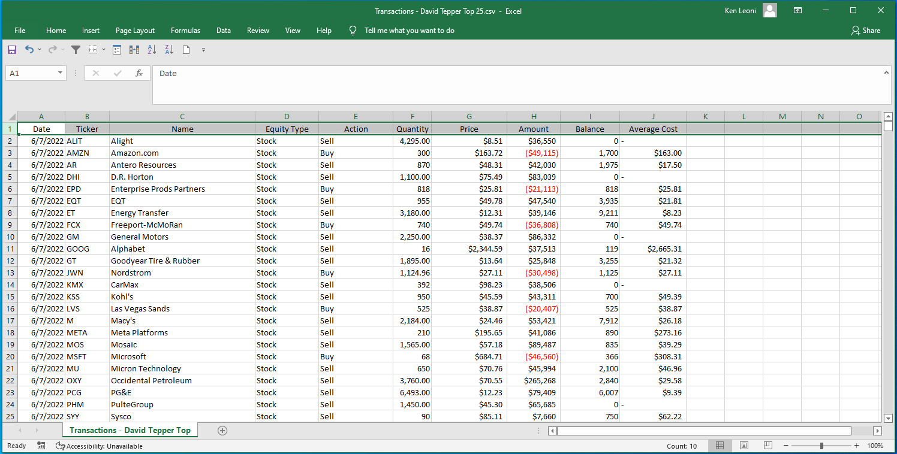Open the Name Box dropdown arrow
Image resolution: width=897 pixels, height=454 pixels.
tap(60, 73)
